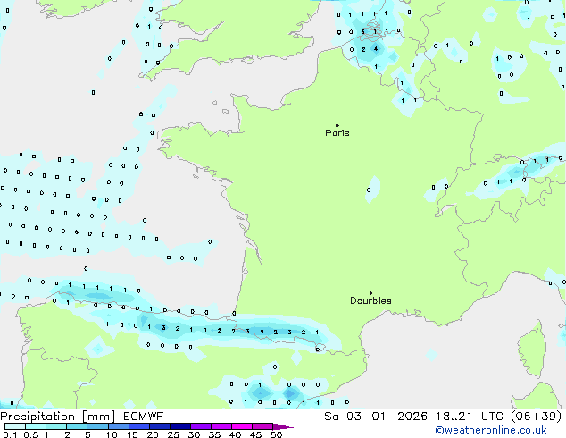Select legend swatch between 10 and 15
Image resolution: width=566 pixels, height=438 pixels.
pyautogui.click(x=119, y=426)
